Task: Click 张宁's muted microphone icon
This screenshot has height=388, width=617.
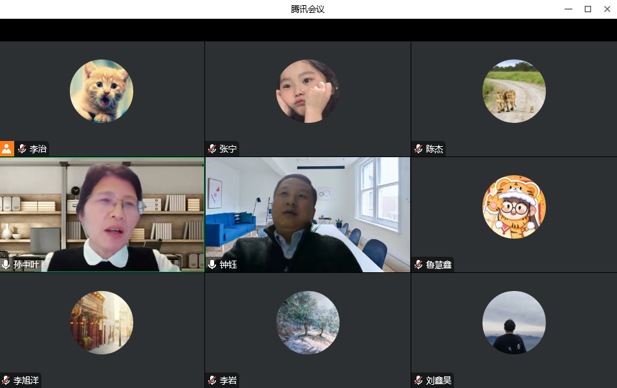Action: pyautogui.click(x=211, y=149)
